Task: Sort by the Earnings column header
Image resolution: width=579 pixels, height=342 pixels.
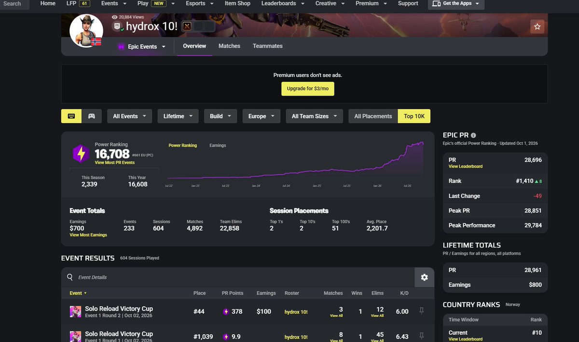Action: [266, 293]
